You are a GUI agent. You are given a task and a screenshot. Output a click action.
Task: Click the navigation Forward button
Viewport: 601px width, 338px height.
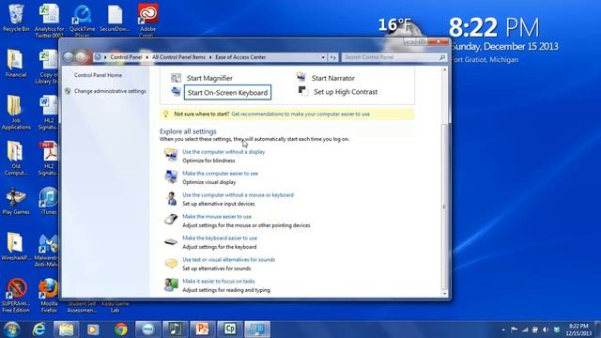click(81, 57)
